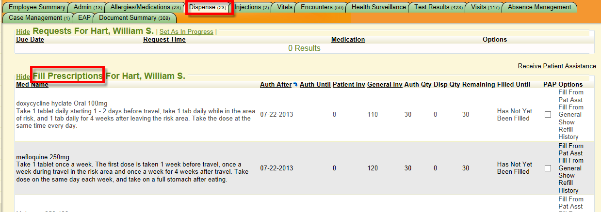Image resolution: width=601 pixels, height=212 pixels.
Task: Open the Case Management tab
Action: click(39, 18)
